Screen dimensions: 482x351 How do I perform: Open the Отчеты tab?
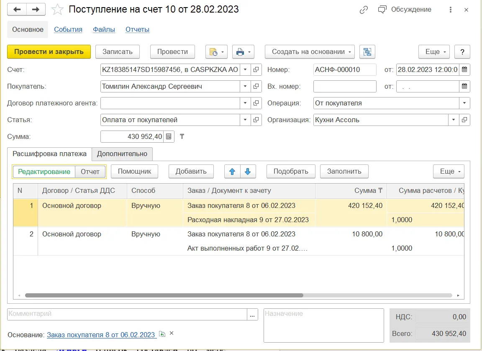pos(137,30)
